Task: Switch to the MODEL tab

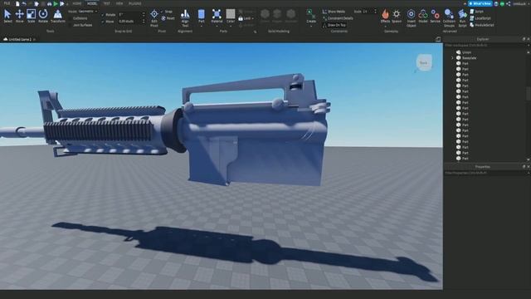Action: pyautogui.click(x=92, y=3)
